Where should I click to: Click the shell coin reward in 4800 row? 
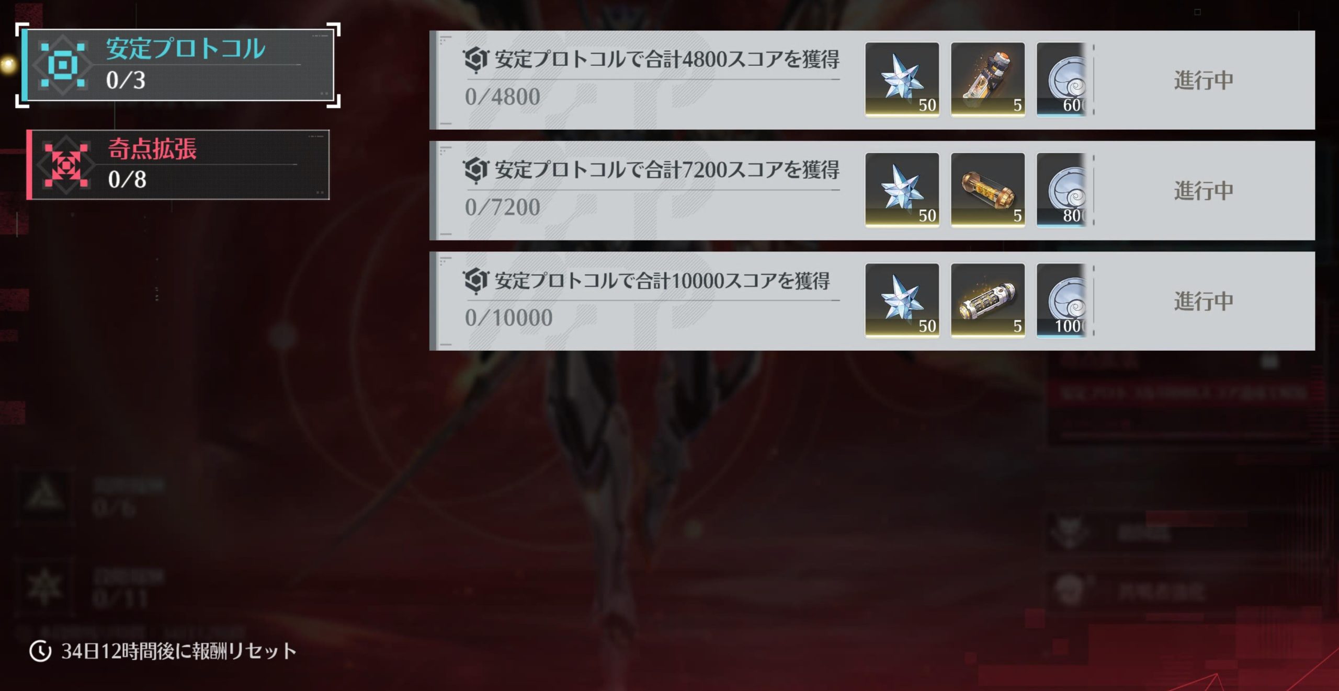pos(1062,79)
